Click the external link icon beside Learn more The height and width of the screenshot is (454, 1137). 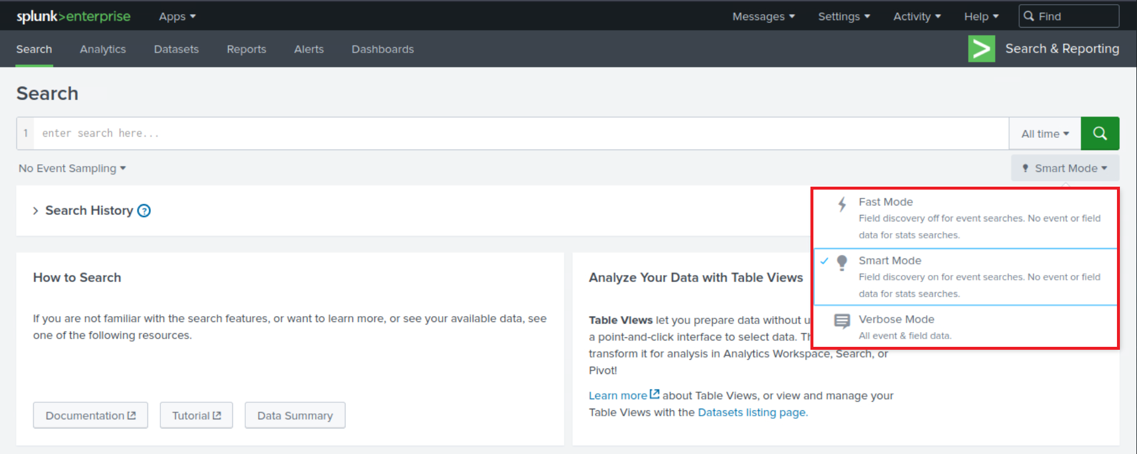point(654,395)
